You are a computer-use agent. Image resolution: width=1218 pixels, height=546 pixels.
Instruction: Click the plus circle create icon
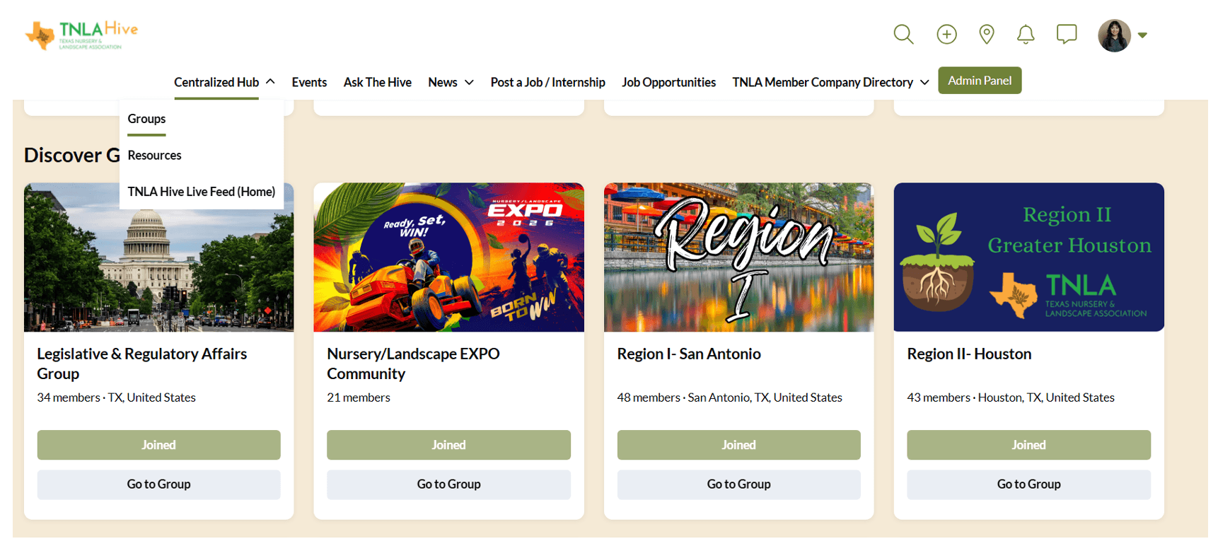[x=946, y=34]
